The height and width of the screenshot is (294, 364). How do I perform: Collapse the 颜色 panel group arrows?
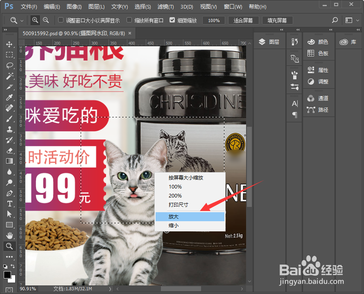[330, 29]
